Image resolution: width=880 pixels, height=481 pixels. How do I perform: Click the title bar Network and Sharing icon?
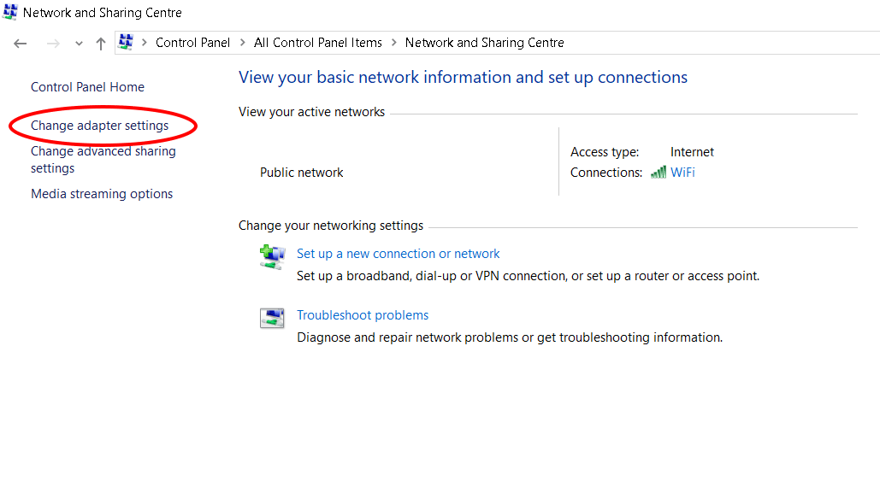pyautogui.click(x=10, y=11)
